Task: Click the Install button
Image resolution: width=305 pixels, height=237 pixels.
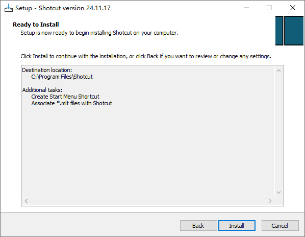Action: (x=237, y=226)
